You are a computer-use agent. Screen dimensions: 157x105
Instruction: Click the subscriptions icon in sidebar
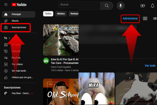(x=6, y=27)
